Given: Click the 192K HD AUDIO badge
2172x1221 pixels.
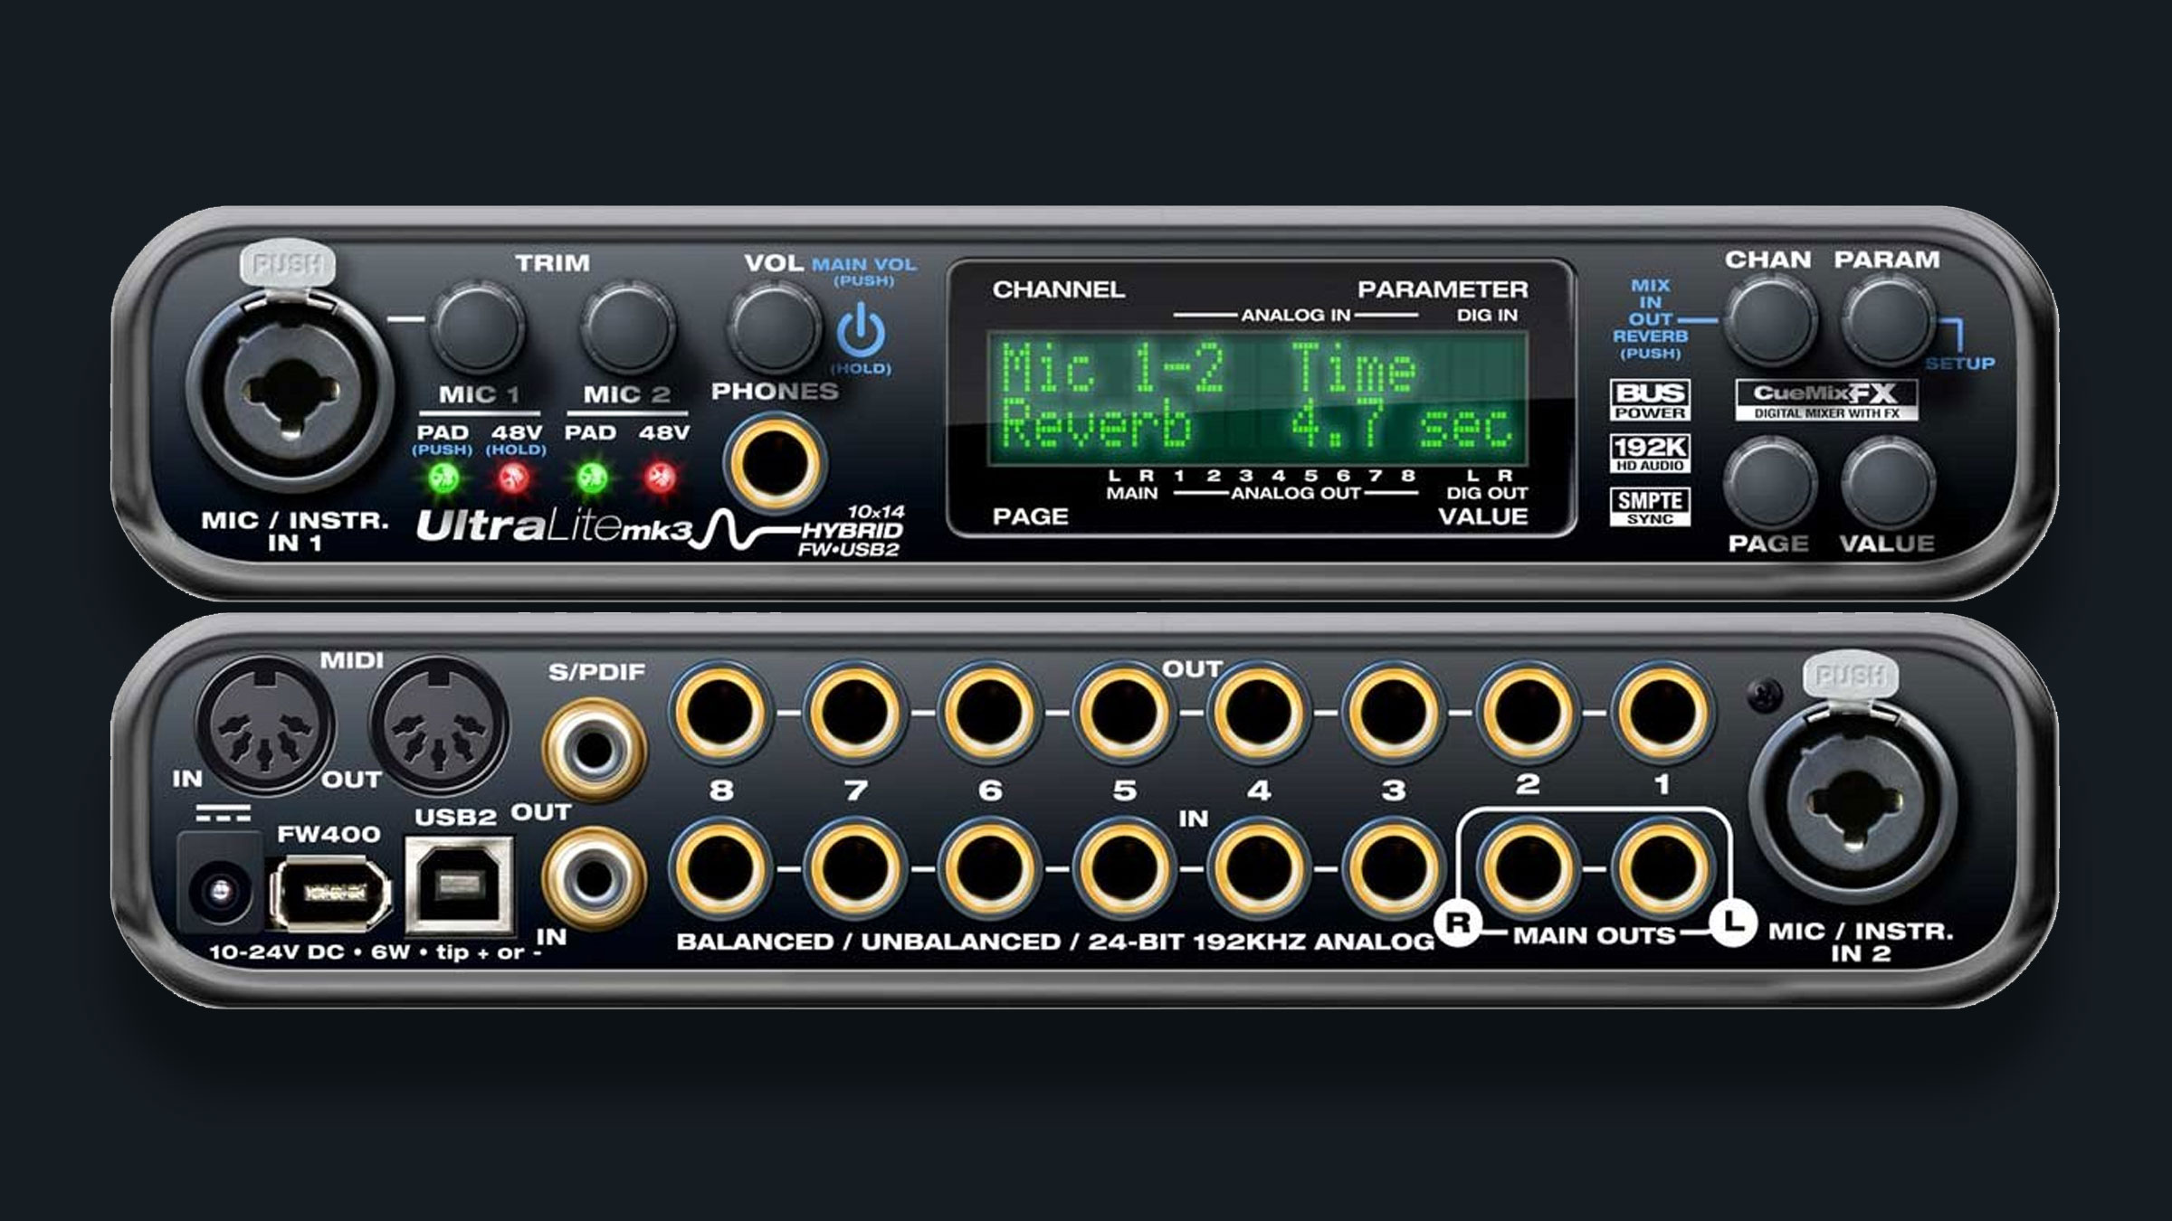Looking at the screenshot, I should coord(1650,453).
